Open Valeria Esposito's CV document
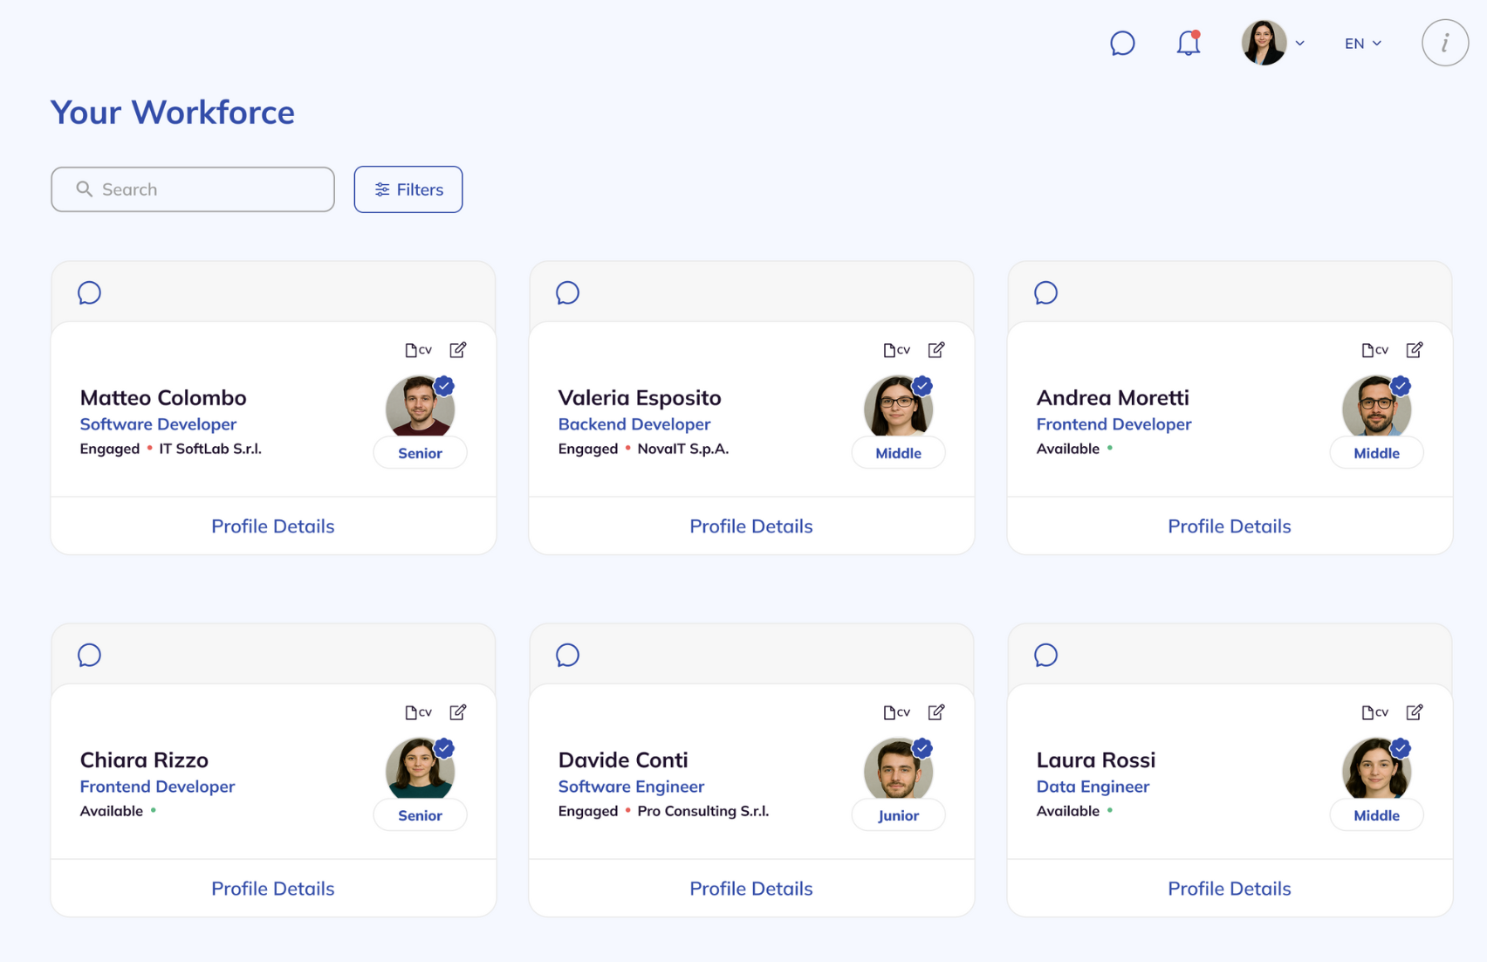Screen dimensions: 1487x962 pos(897,349)
